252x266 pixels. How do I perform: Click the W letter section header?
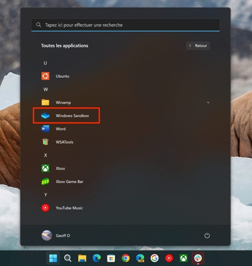[46, 89]
